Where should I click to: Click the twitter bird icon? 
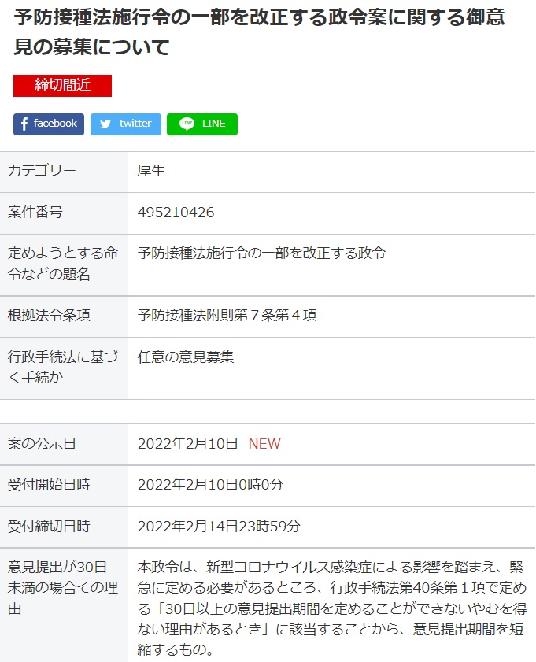pos(105,124)
